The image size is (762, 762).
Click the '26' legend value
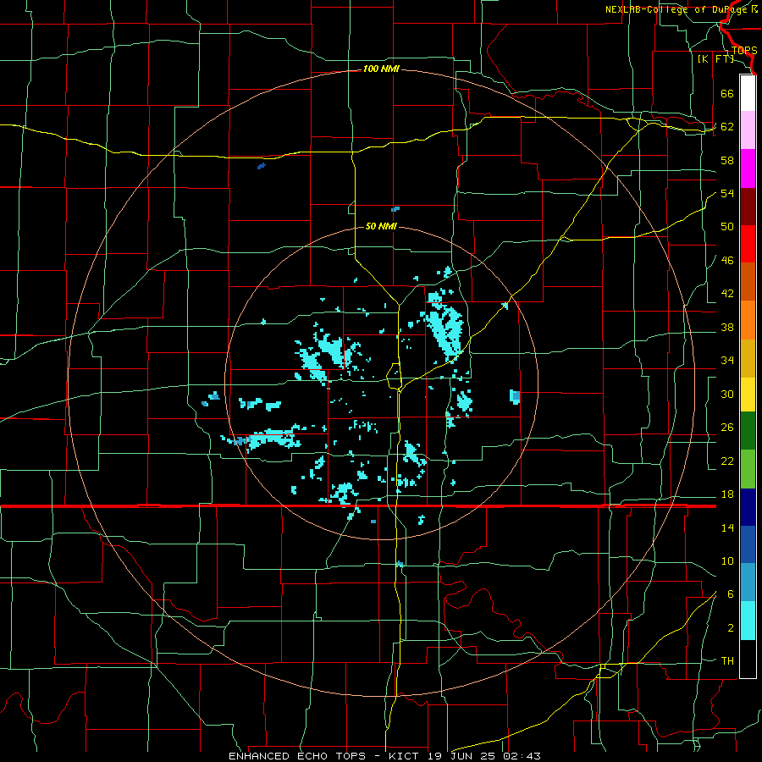727,428
